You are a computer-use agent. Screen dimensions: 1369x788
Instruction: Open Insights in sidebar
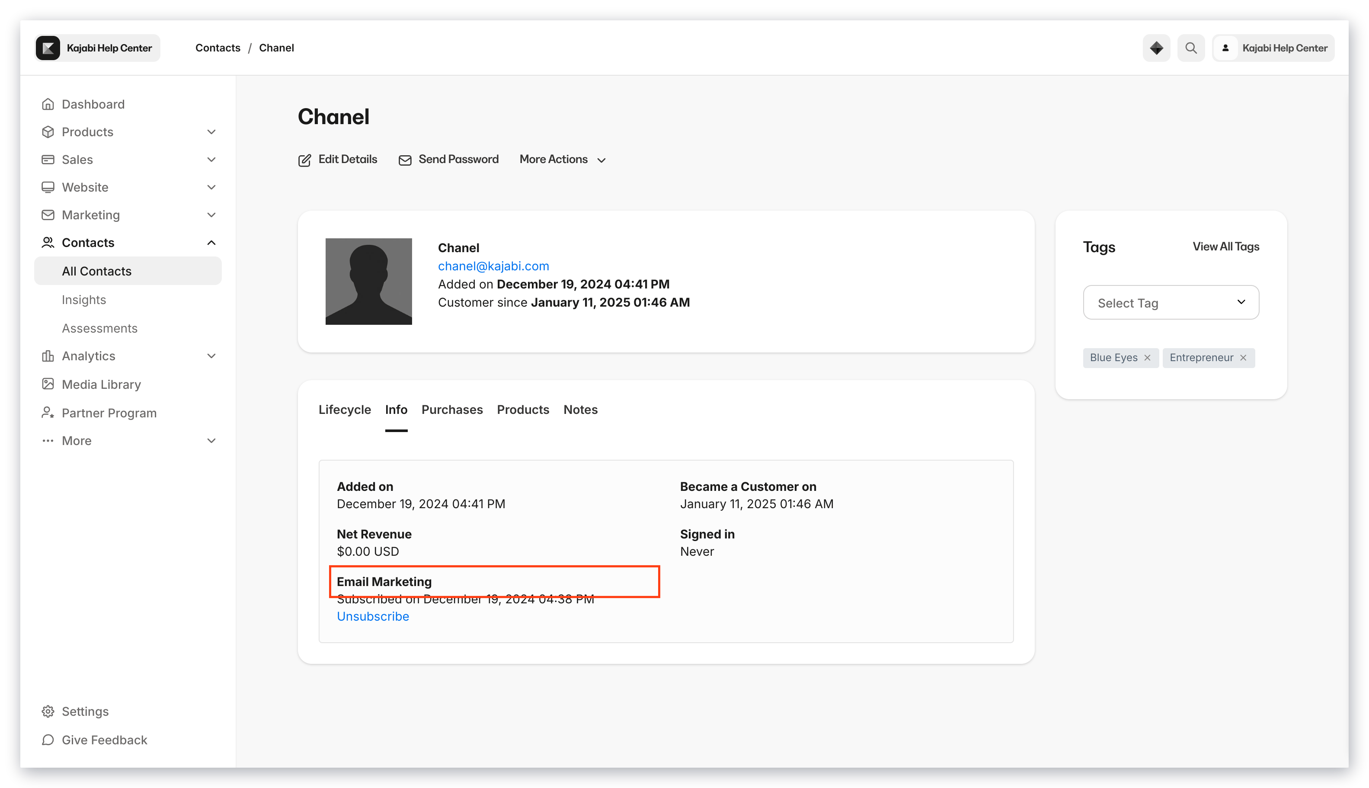click(84, 299)
